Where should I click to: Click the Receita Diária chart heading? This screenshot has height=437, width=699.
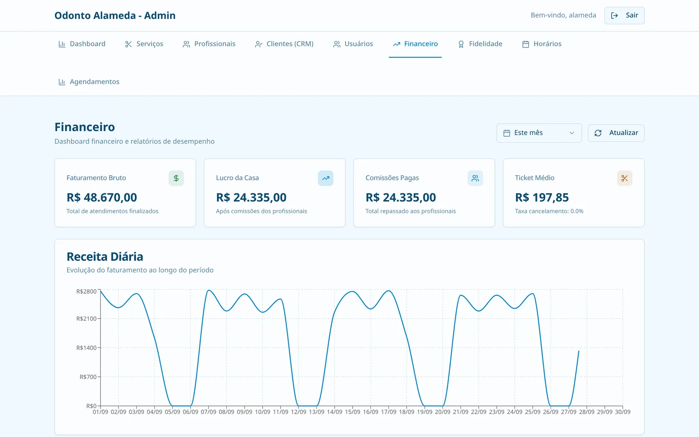click(105, 257)
